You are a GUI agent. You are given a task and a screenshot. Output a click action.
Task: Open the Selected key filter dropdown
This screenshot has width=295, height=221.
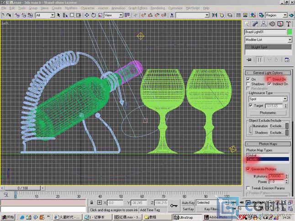coord(212,202)
